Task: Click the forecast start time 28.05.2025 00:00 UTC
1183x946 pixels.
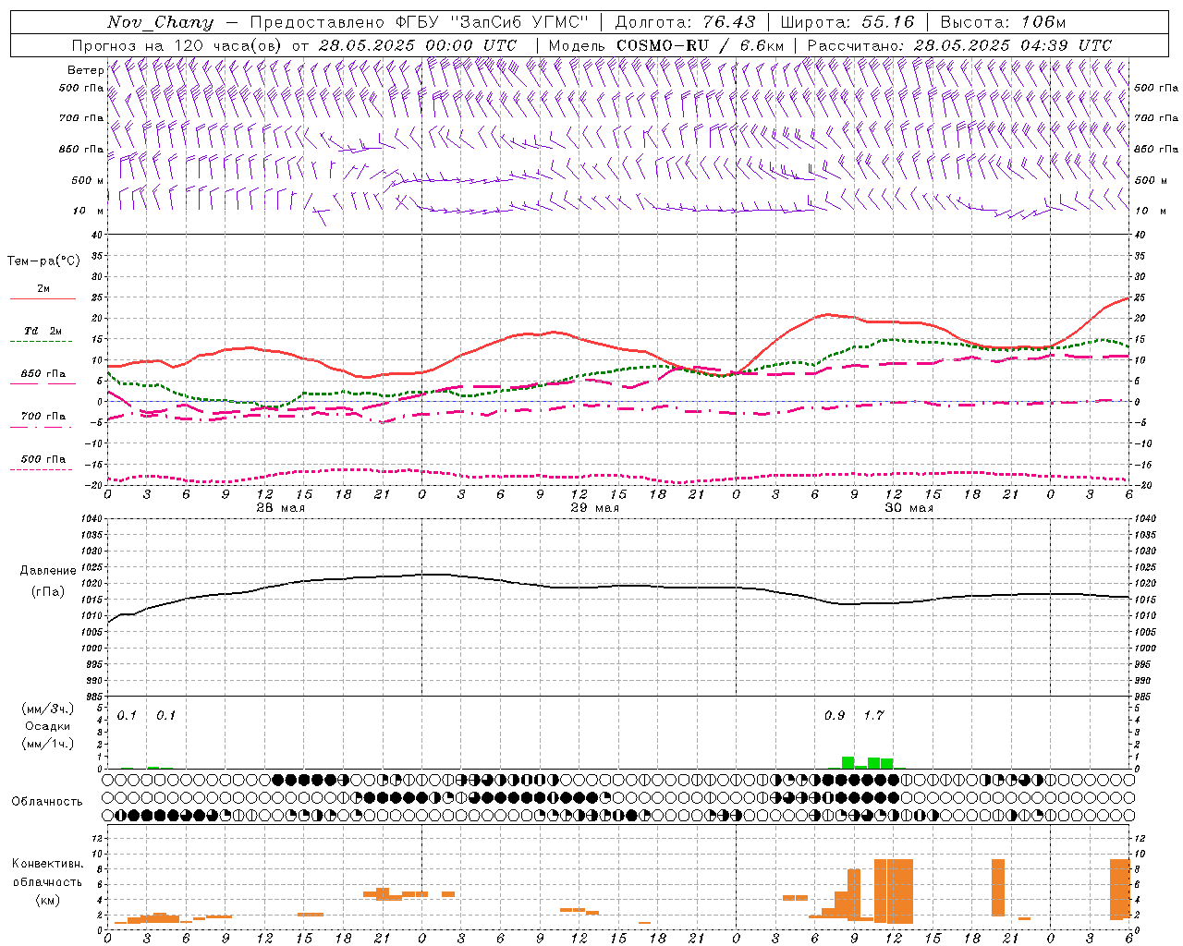Action: coord(418,45)
